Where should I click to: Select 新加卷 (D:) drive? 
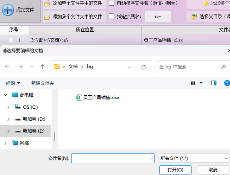pyautogui.click(x=30, y=119)
